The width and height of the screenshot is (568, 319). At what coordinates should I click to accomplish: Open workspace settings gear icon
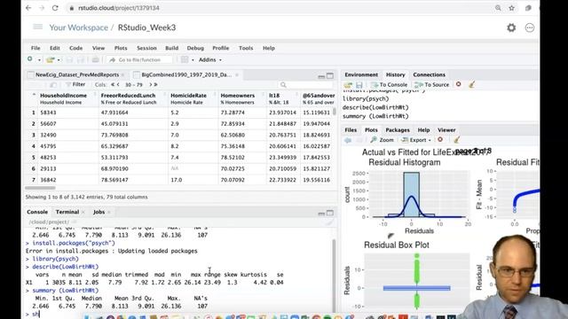[511, 27]
